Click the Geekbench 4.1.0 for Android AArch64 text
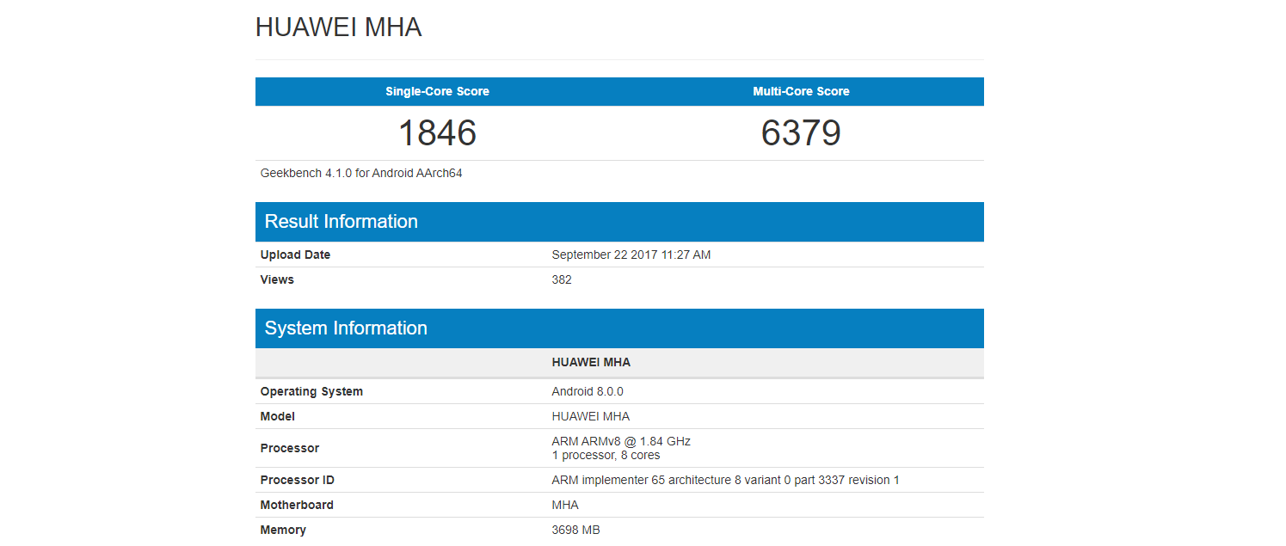 tap(361, 173)
